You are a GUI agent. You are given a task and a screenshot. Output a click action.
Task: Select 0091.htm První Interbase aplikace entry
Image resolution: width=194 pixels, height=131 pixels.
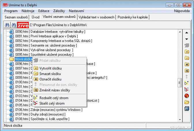point(46,36)
